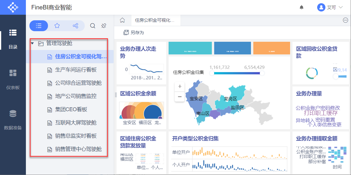Click the search icon in directory panel
Image resolution: width=351 pixels, height=175 pixels.
(x=93, y=26)
